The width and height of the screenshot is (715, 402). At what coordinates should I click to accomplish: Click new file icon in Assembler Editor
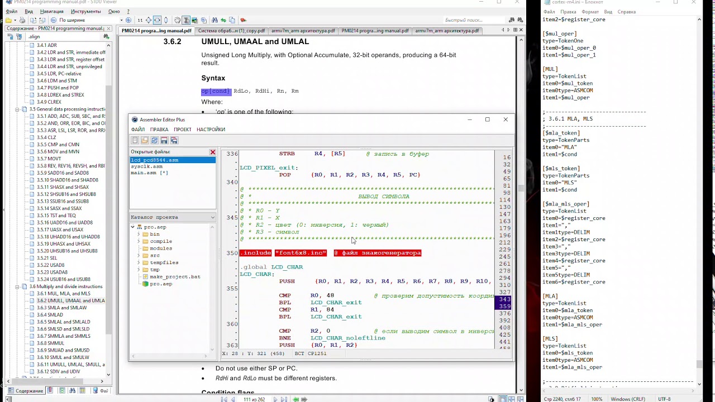135,140
